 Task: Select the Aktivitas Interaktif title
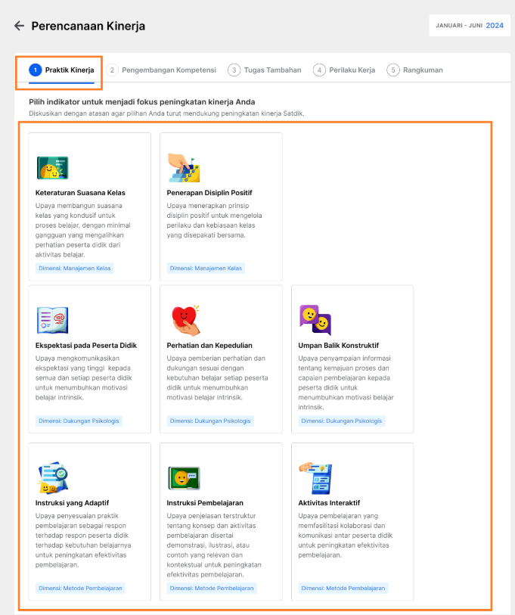coord(329,503)
